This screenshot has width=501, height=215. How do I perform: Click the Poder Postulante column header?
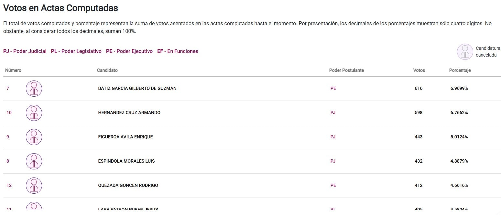click(x=346, y=70)
